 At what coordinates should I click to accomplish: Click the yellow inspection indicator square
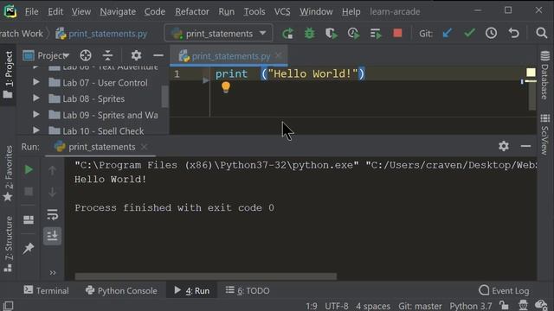tap(531, 73)
